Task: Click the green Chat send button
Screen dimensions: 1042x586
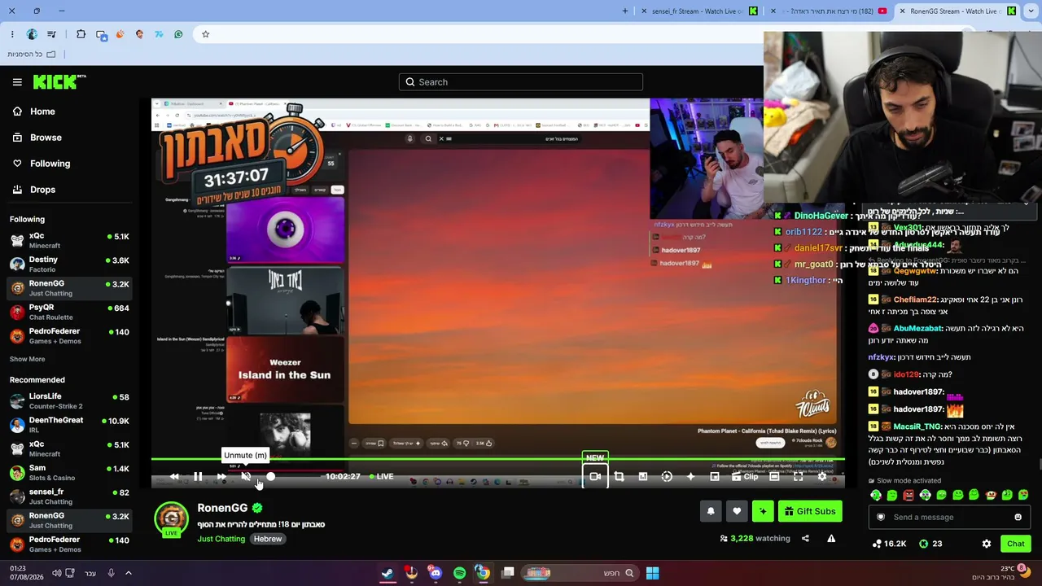Action: point(1015,544)
